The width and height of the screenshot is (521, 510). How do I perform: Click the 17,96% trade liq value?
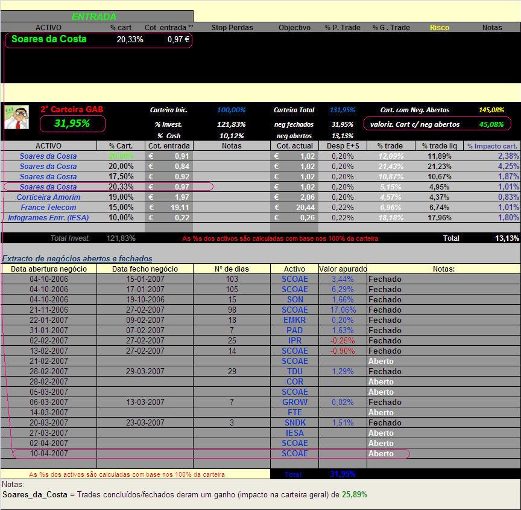tap(439, 218)
